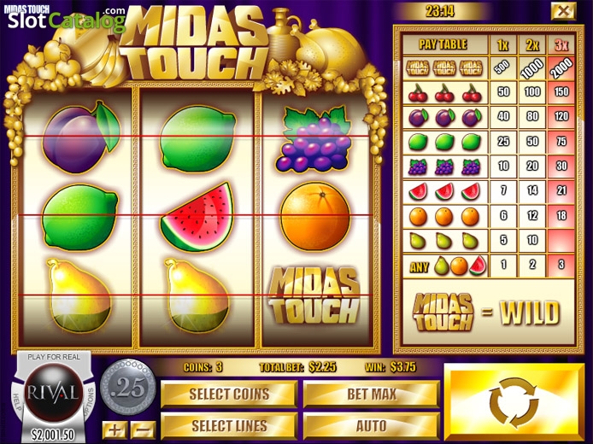Start Auto play mode

[x=372, y=426]
